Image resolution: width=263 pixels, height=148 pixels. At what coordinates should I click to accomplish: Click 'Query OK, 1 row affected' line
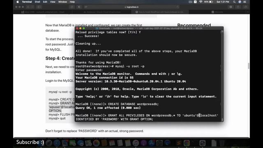[108, 108]
